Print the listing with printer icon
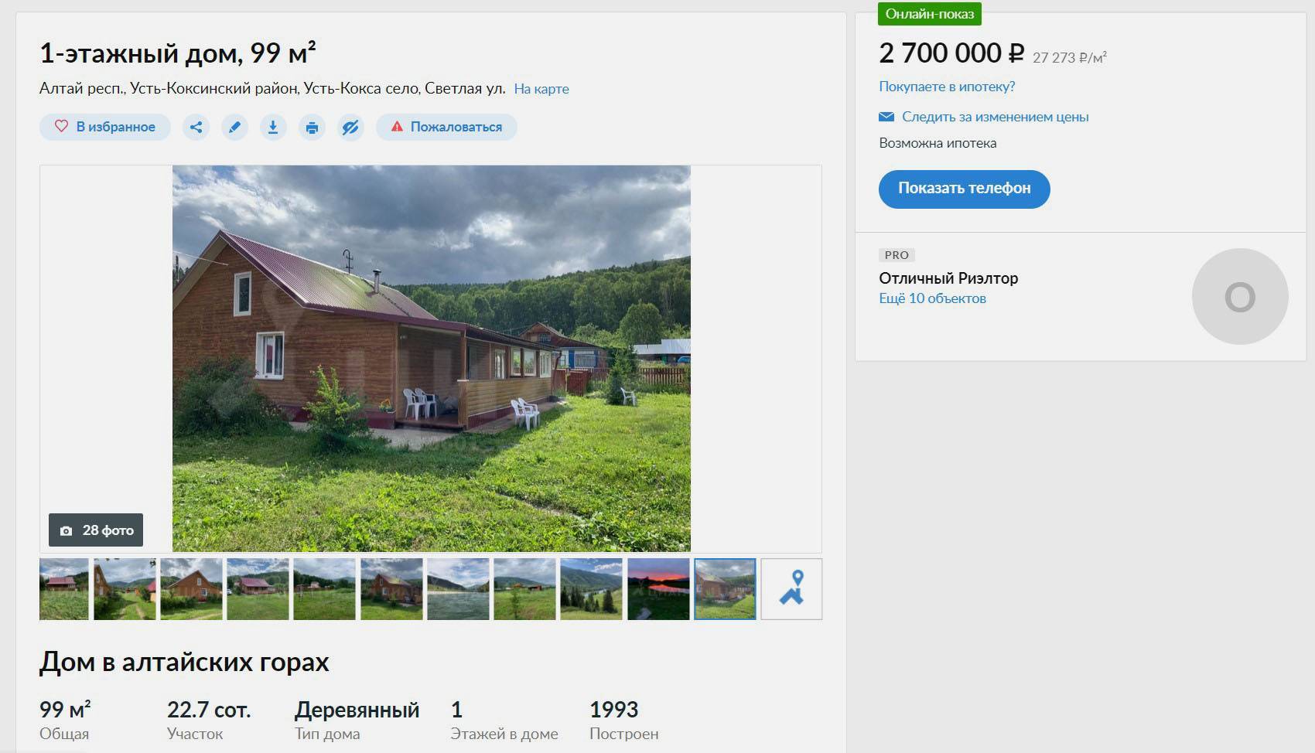 [312, 127]
